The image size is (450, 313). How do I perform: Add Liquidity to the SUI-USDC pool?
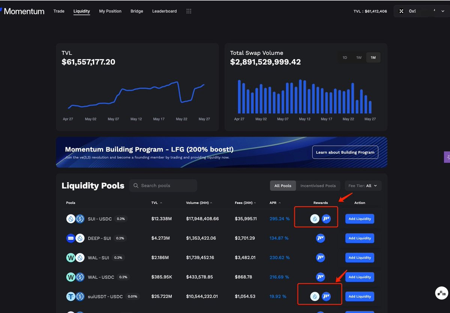tap(360, 219)
